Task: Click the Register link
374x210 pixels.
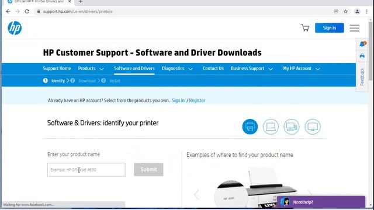Action: [197, 100]
